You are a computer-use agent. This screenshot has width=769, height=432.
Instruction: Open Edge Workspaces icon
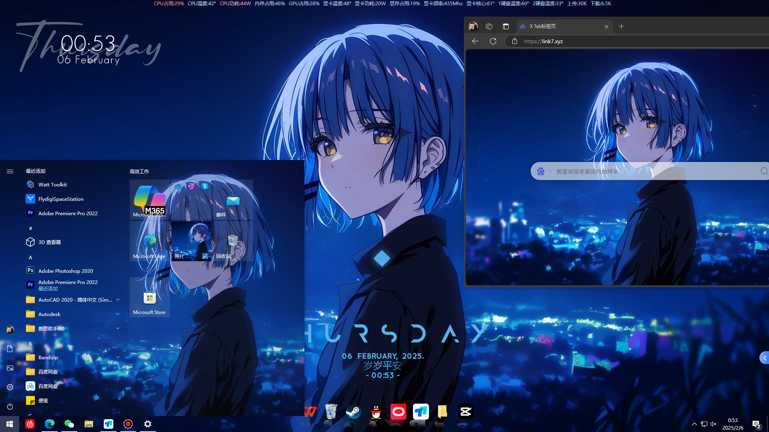pos(489,26)
